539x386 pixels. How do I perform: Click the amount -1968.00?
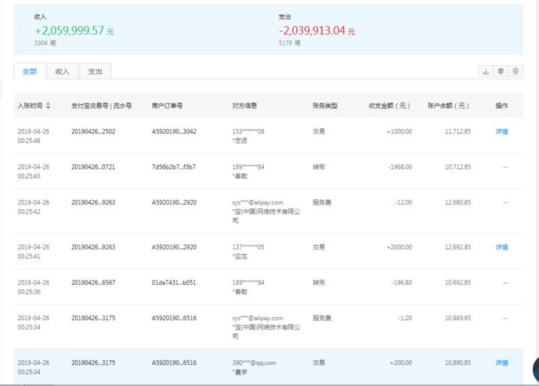coord(400,167)
